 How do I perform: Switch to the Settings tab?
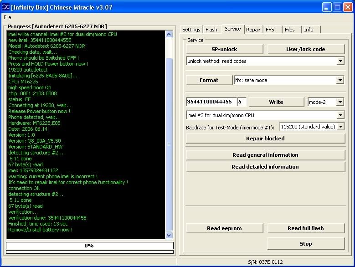(x=191, y=30)
